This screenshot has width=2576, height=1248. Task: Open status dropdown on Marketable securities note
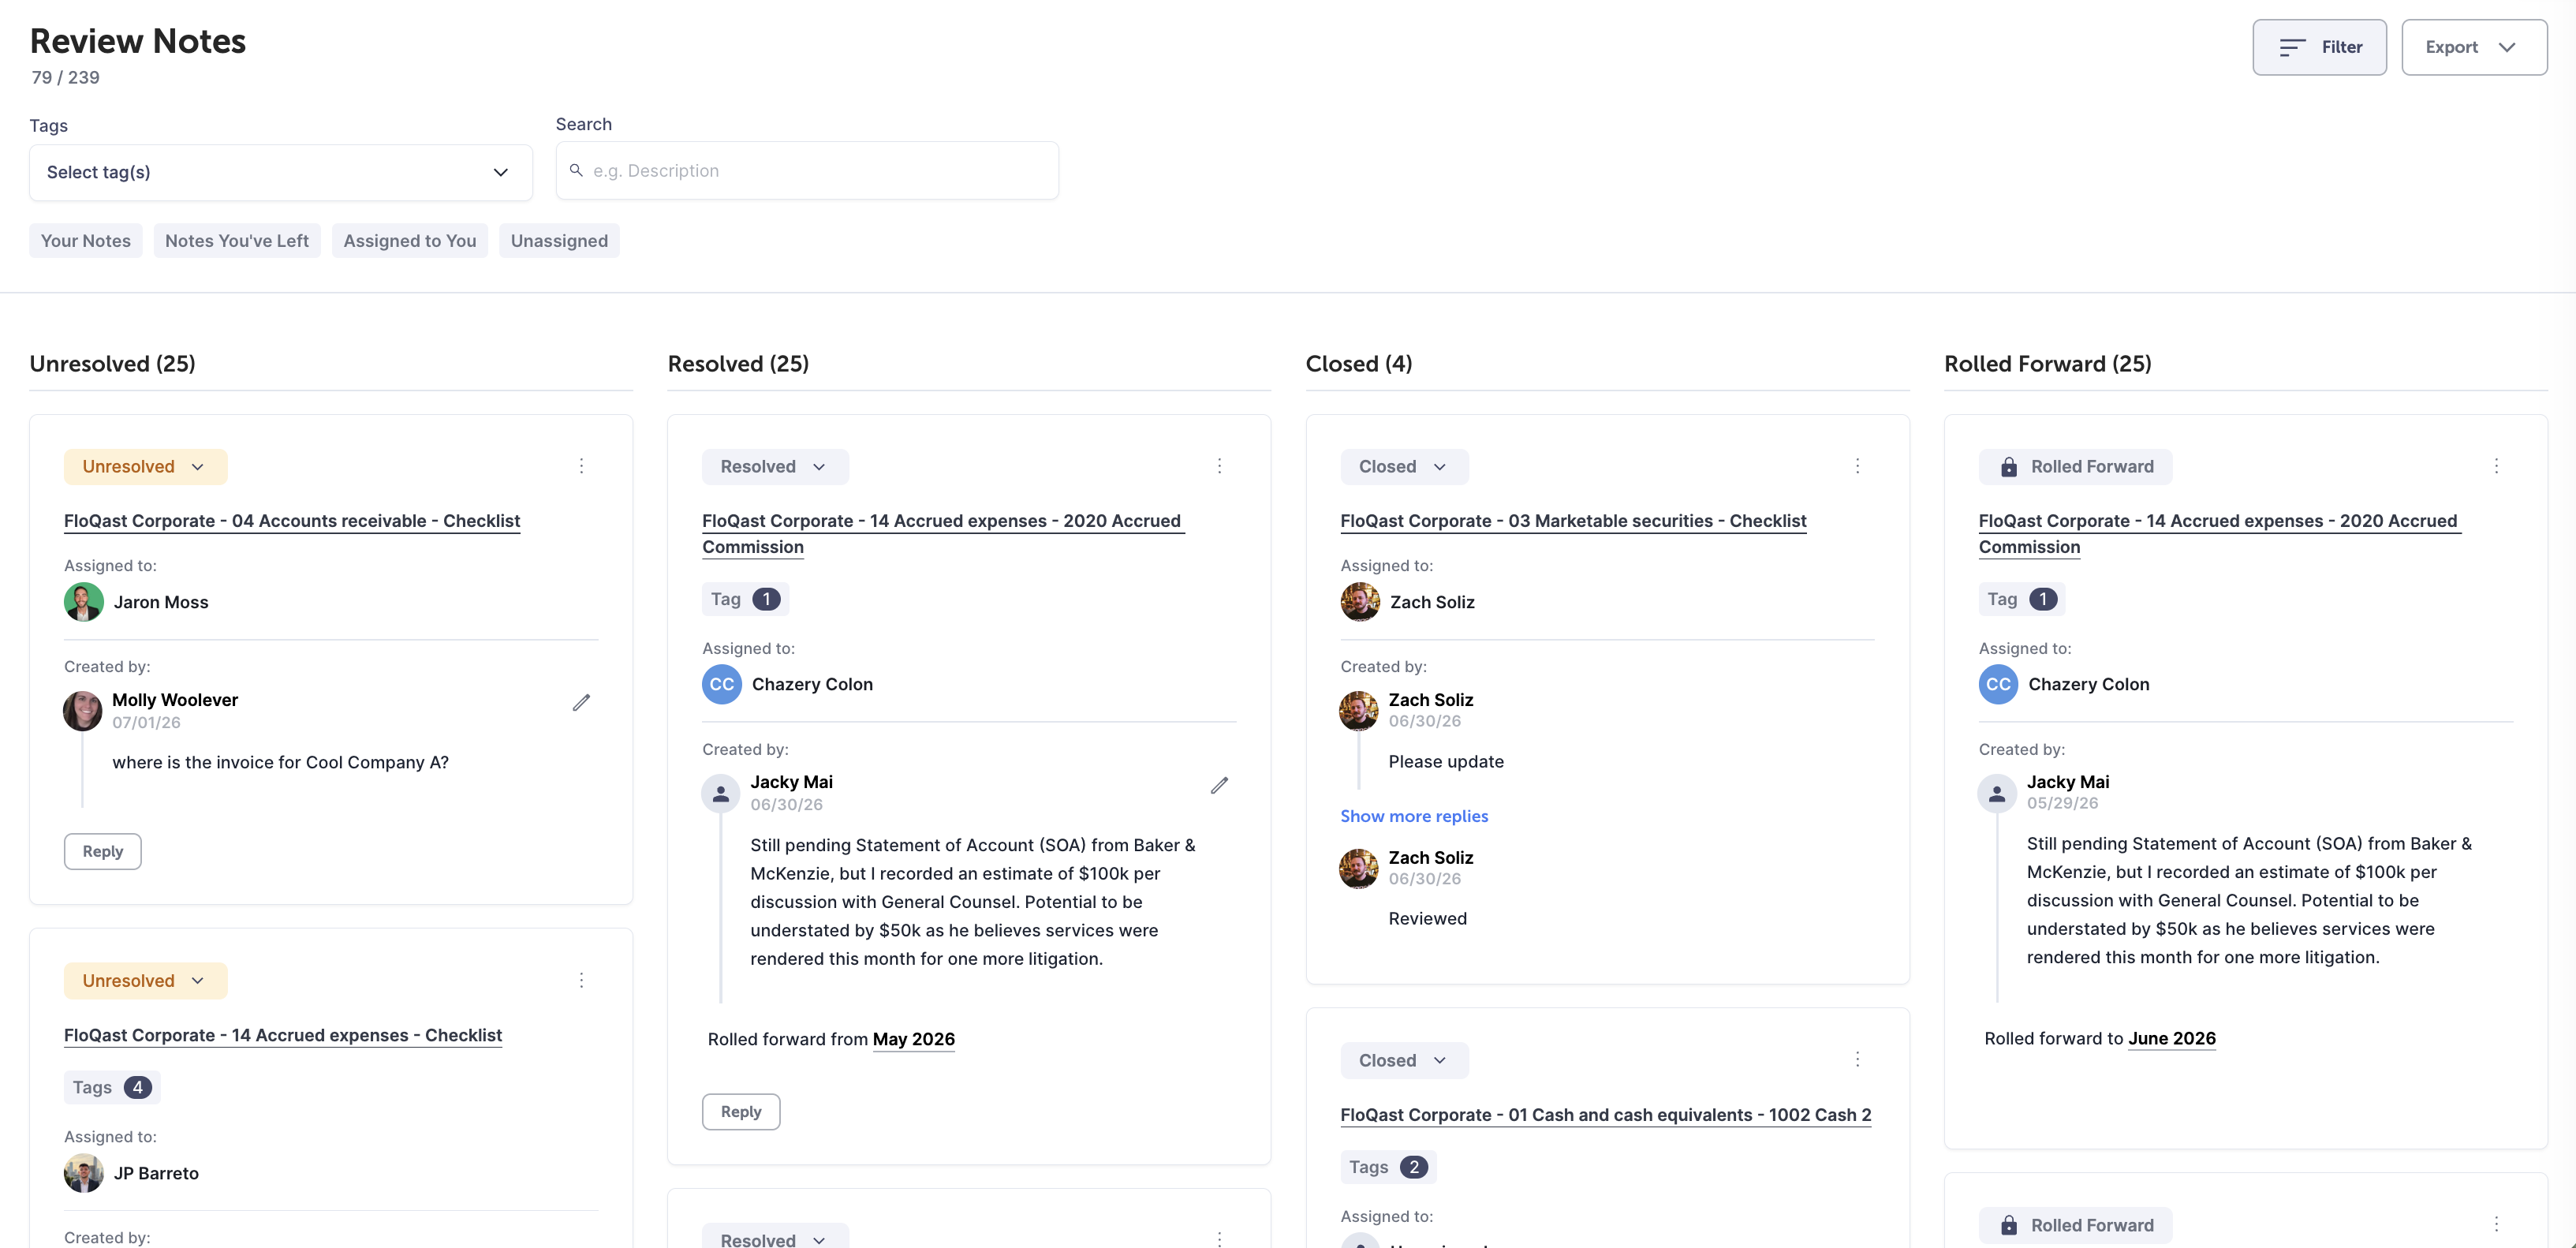(x=1404, y=466)
